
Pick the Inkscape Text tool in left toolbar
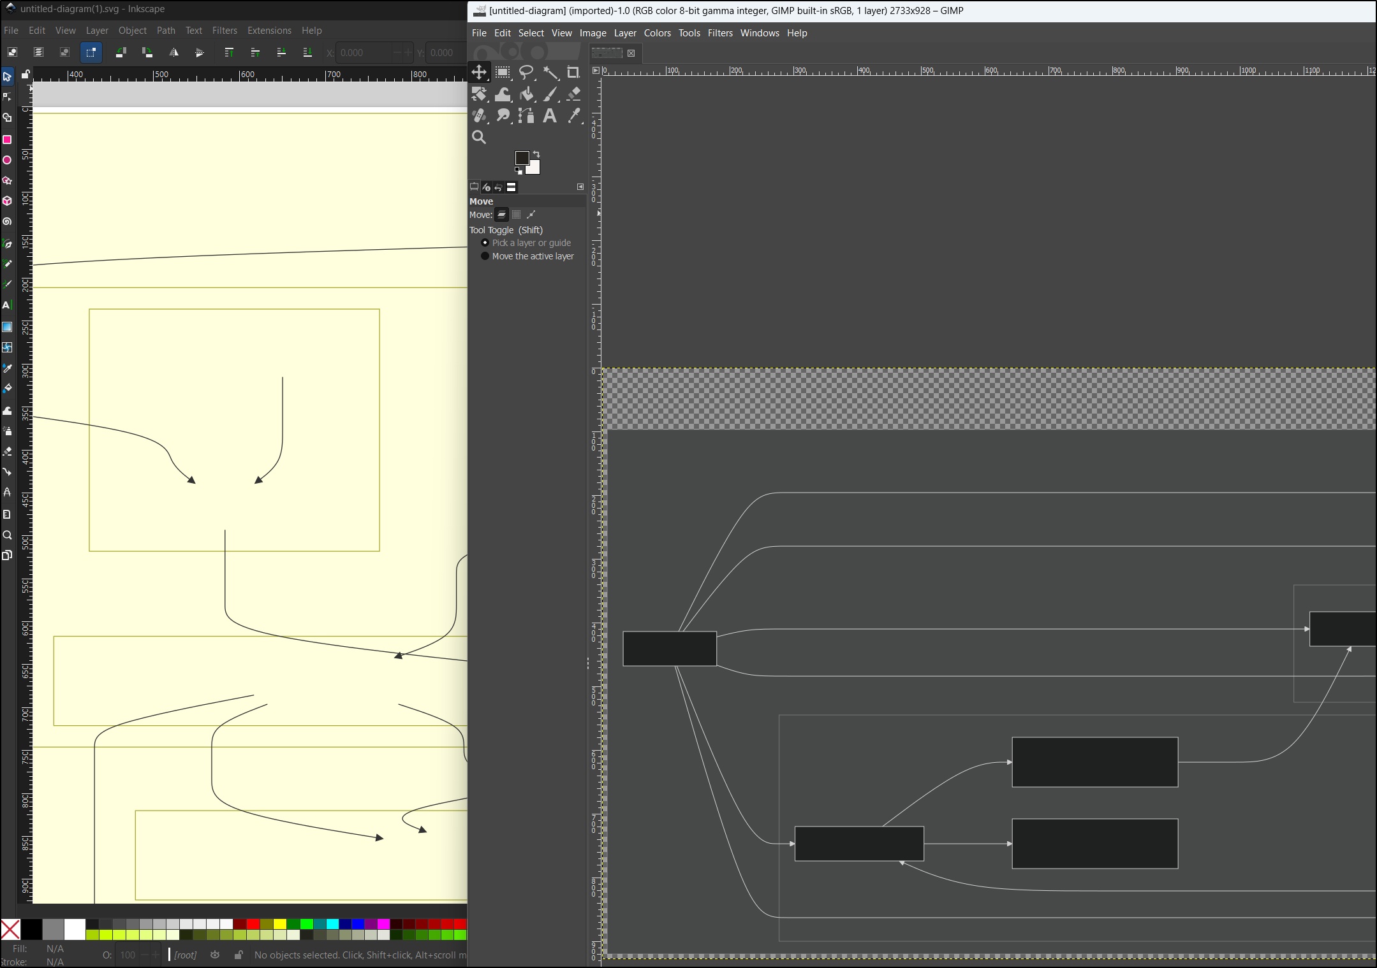pos(7,305)
